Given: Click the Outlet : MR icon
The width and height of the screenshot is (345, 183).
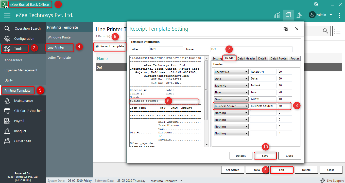Looking at the screenshot, I should coord(7,141).
